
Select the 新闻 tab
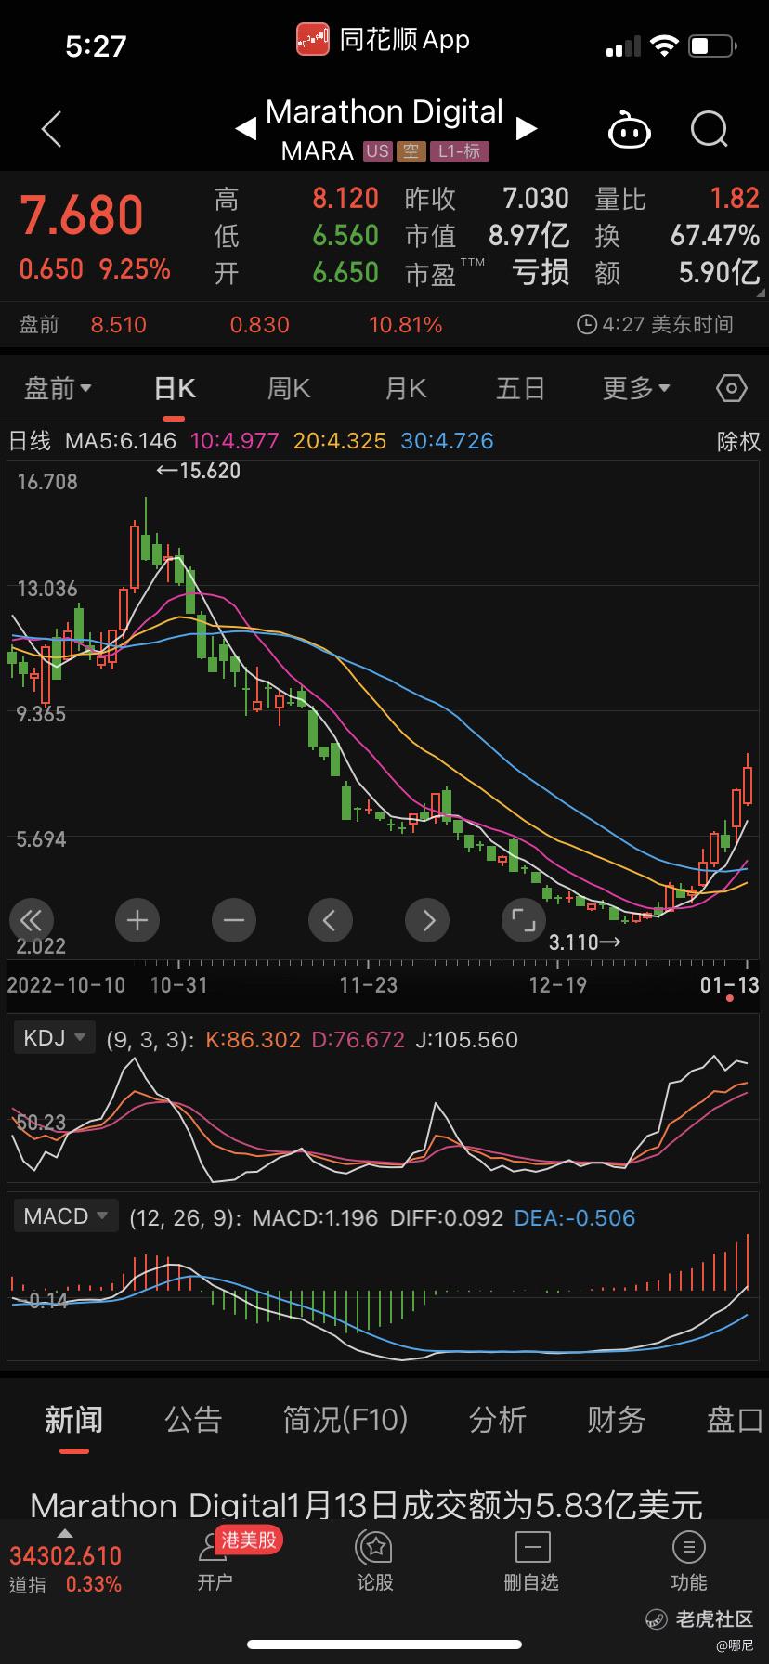tap(73, 1420)
